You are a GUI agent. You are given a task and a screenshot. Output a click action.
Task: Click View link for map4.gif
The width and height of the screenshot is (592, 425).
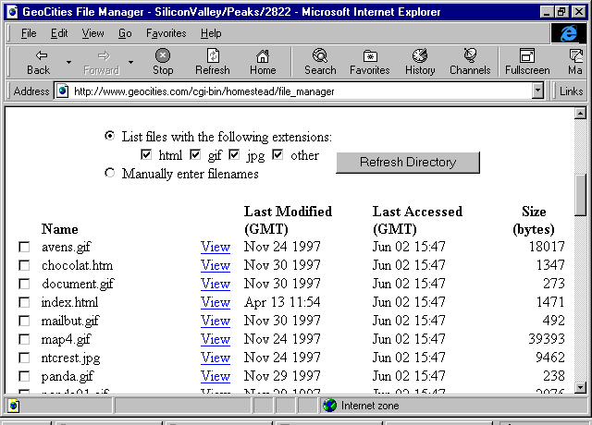point(216,339)
